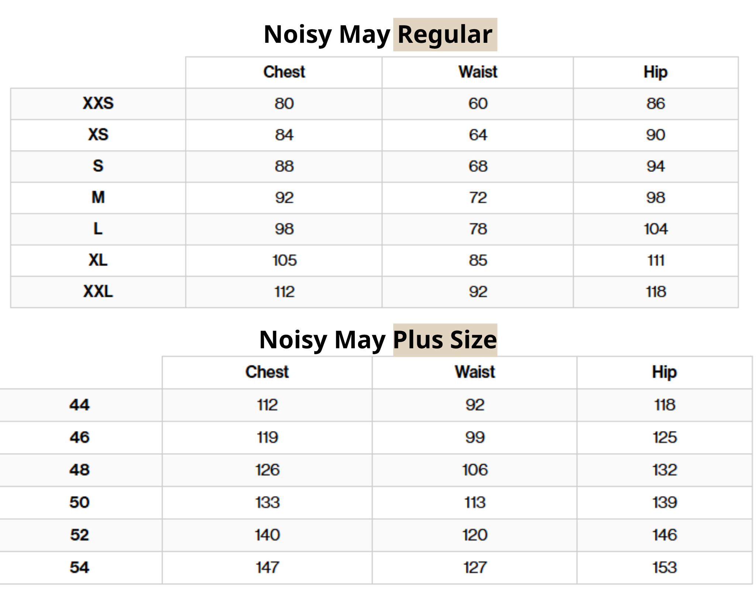Click the chest value 147 for size 54

[267, 567]
